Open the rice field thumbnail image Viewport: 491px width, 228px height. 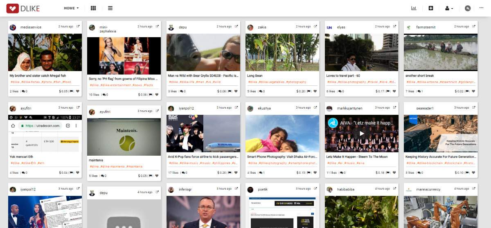point(441,52)
